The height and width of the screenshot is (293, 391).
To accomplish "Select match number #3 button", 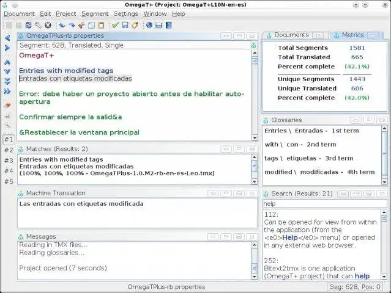I will pyautogui.click(x=9, y=161).
